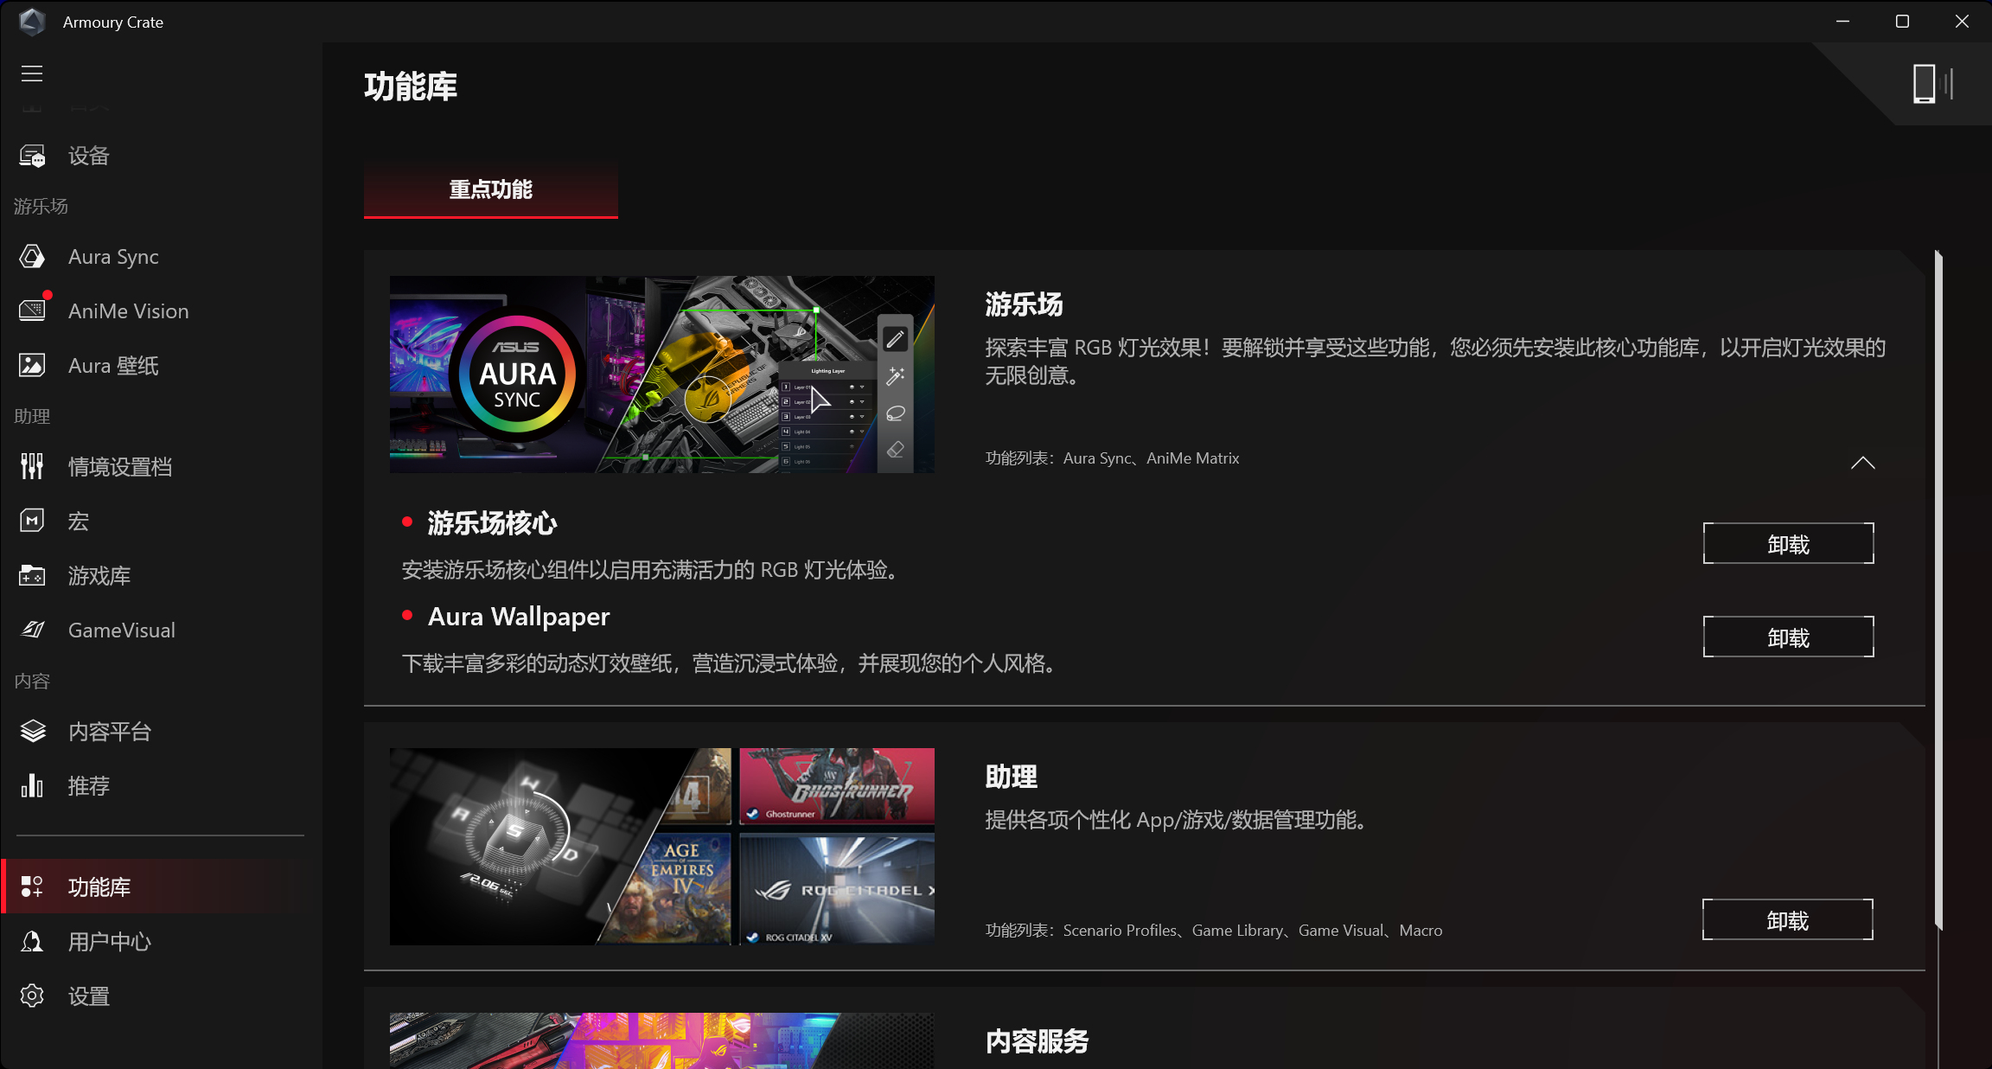This screenshot has height=1069, width=1992.
Task: Open the Aura Sync sidebar icon
Action: pos(32,257)
